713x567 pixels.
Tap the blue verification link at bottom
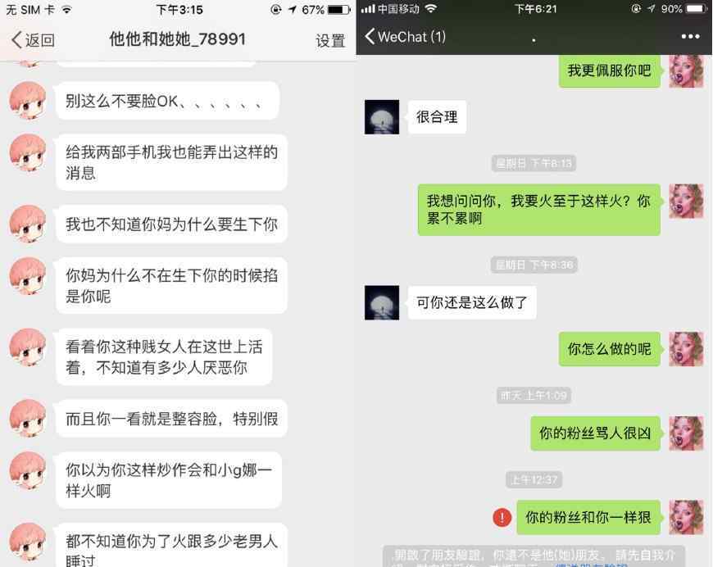pyautogui.click(x=591, y=565)
